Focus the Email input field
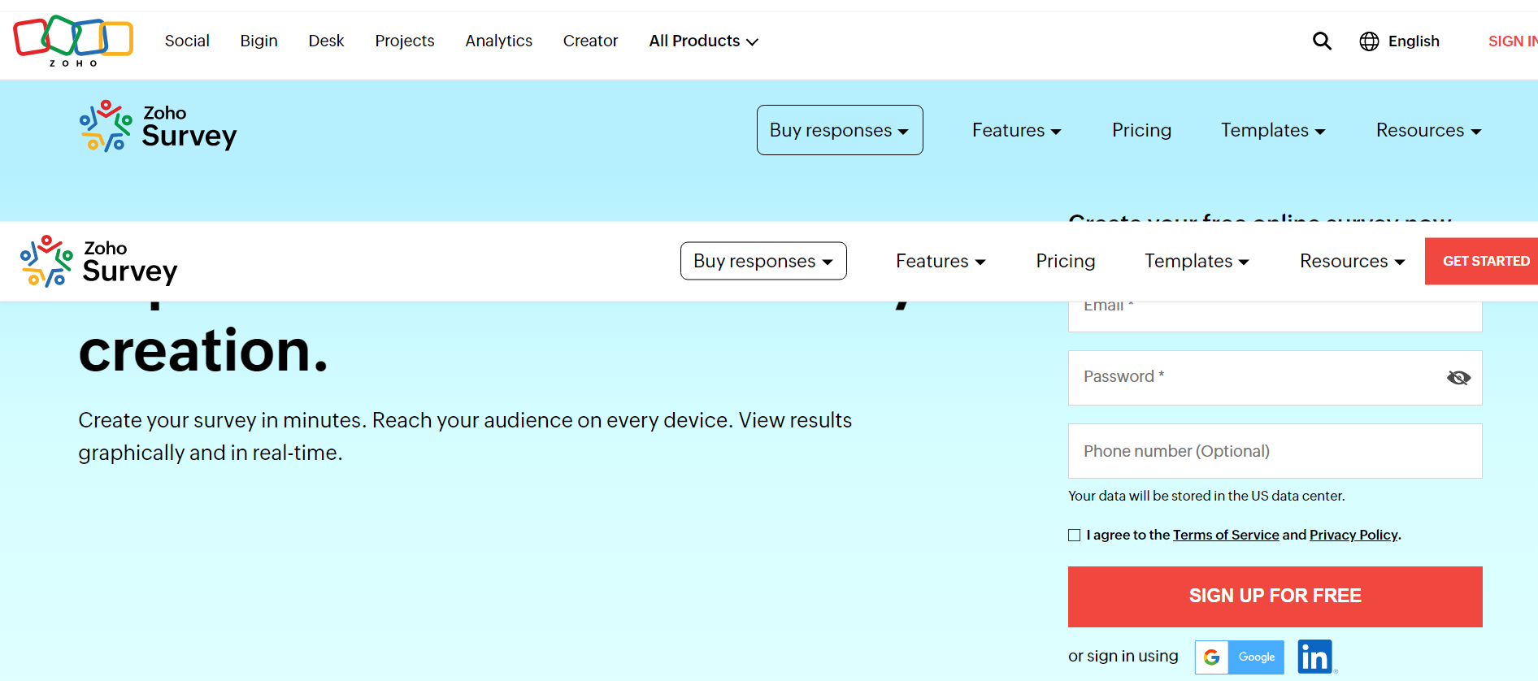 point(1275,316)
